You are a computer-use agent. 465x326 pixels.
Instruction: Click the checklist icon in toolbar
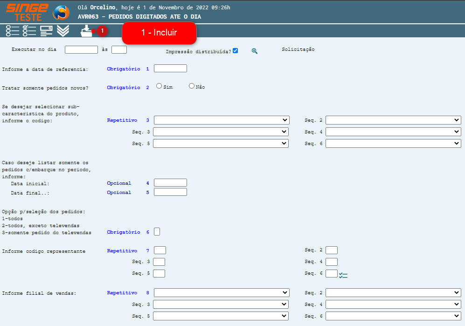pyautogui.click(x=29, y=31)
